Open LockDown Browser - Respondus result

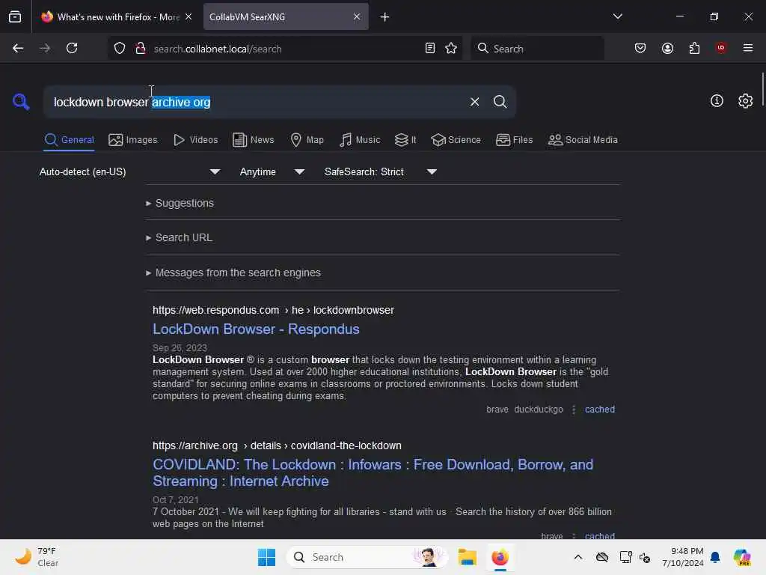(x=256, y=329)
